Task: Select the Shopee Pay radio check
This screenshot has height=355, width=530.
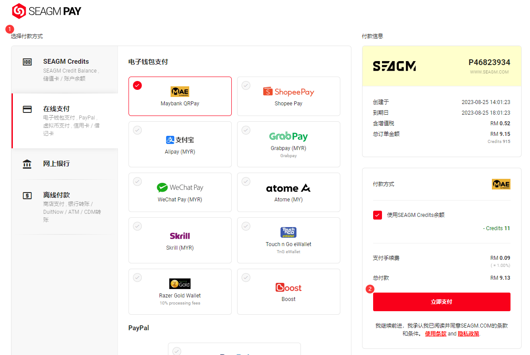Action: [x=246, y=85]
